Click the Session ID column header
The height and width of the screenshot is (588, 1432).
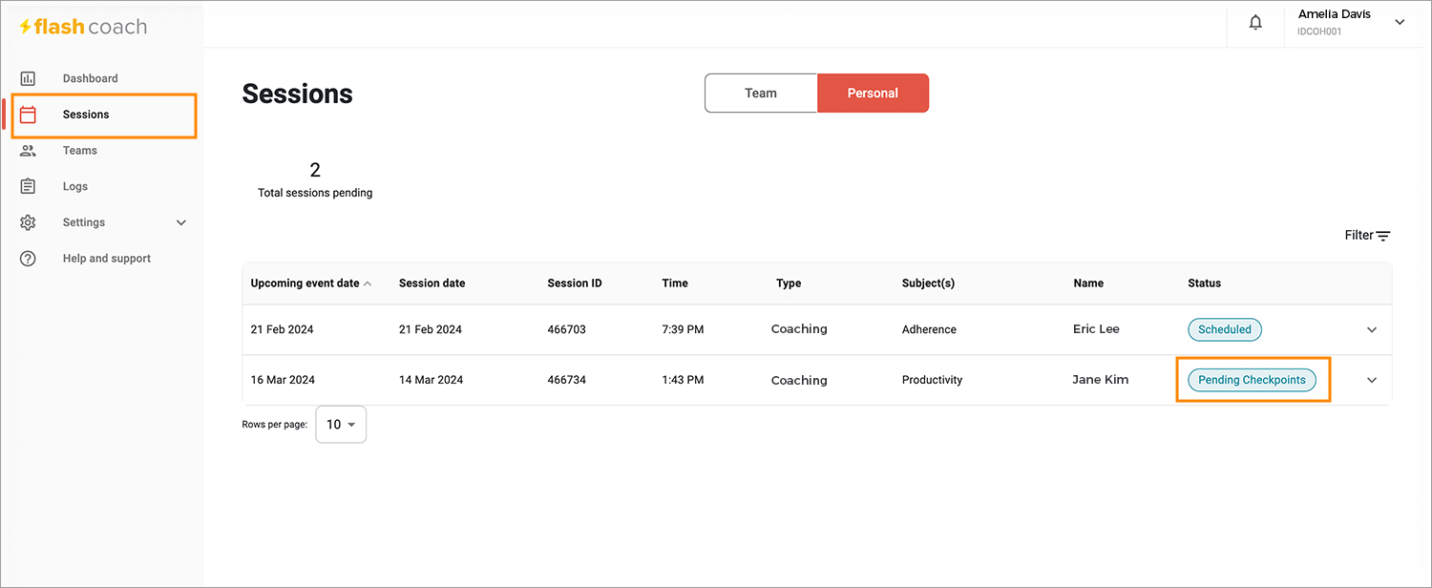[575, 283]
